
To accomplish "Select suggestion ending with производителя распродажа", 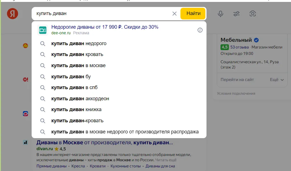I will pyautogui.click(x=119, y=132).
